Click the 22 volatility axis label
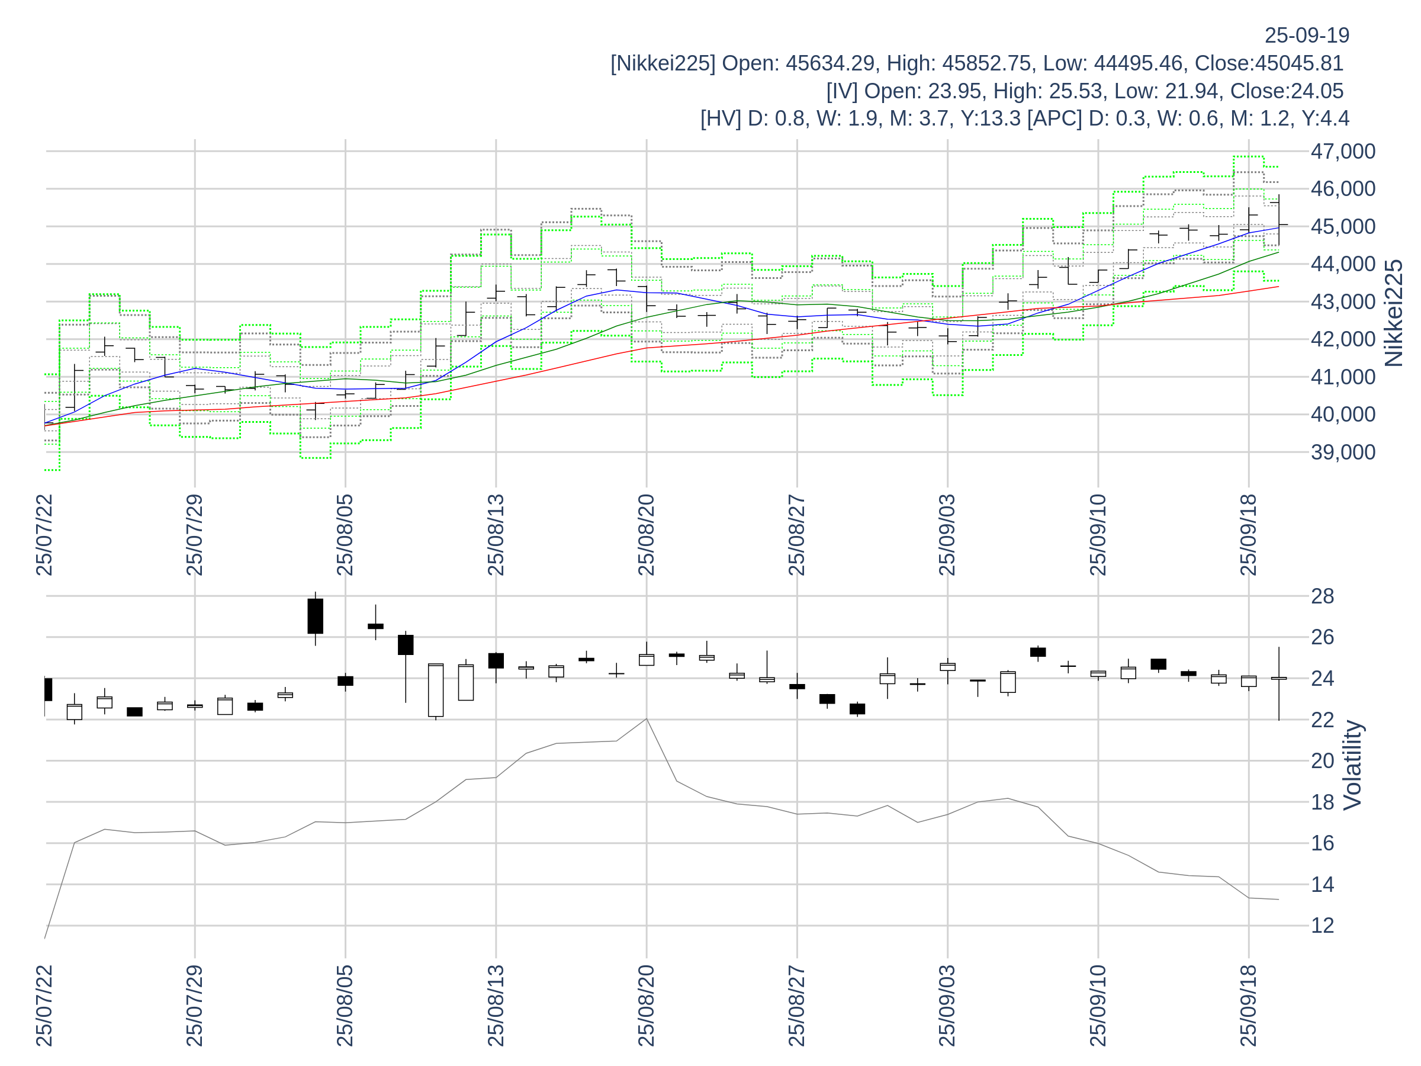 coord(1323,720)
